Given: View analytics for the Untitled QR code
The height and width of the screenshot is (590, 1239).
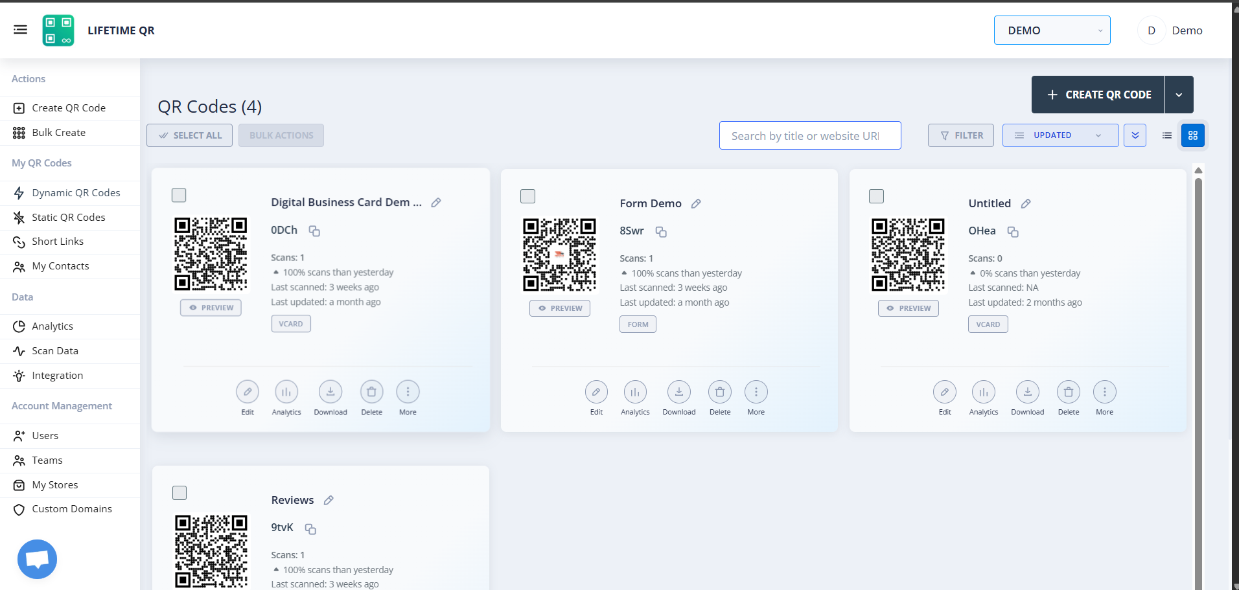Looking at the screenshot, I should coord(984,392).
